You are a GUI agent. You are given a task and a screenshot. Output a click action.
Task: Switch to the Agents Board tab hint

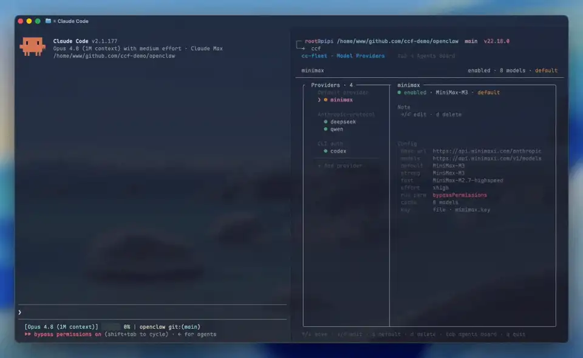(x=426, y=56)
